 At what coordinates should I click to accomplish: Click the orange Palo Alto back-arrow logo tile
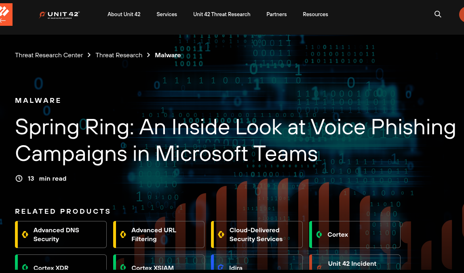tap(6, 15)
